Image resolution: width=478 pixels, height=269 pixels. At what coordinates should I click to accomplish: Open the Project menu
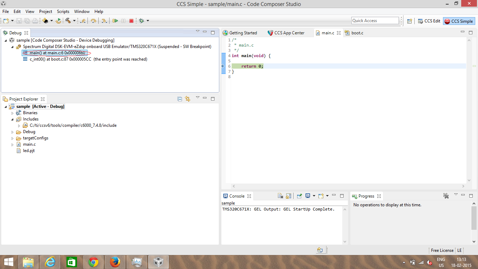45,12
